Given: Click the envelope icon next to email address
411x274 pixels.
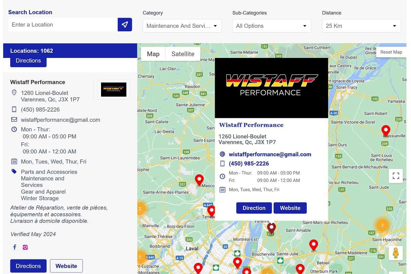Looking at the screenshot, I should pos(14,120).
